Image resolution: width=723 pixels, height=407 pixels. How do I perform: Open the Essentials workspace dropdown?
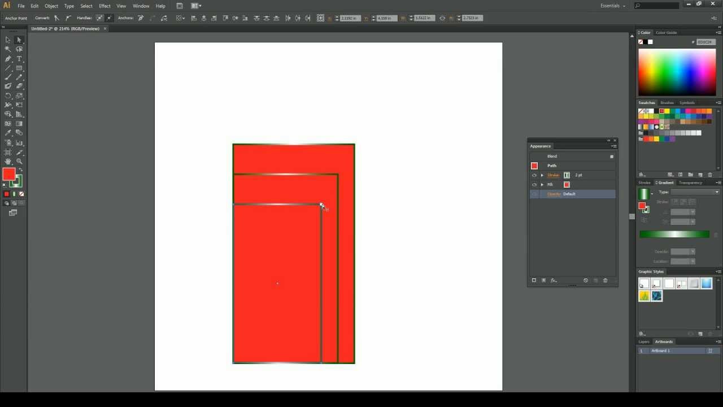point(613,6)
